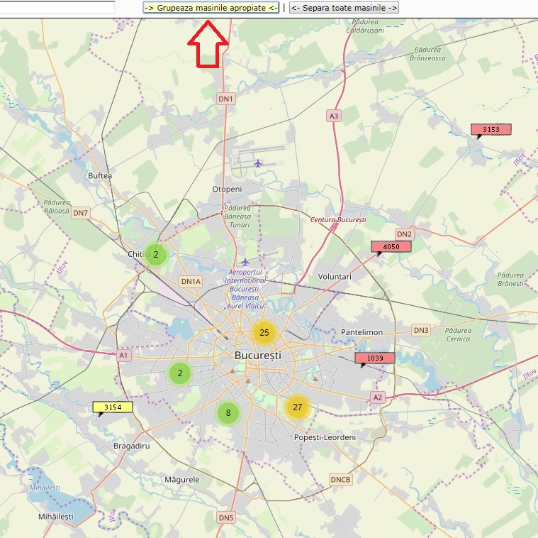The image size is (538, 538).
Task: Select red vehicle label 3153
Action: [491, 130]
